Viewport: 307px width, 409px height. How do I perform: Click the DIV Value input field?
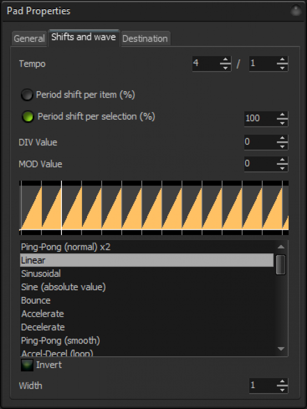tap(260, 142)
